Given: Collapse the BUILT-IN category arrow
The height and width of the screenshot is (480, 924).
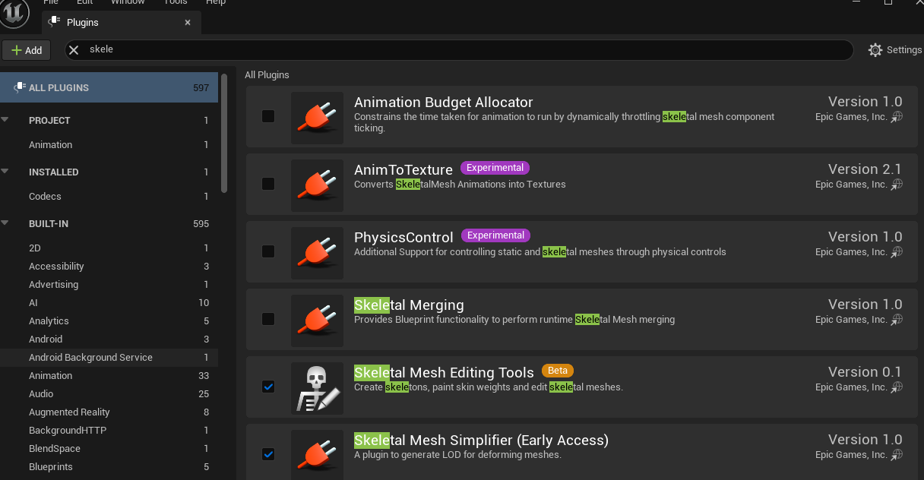Looking at the screenshot, I should 5,223.
